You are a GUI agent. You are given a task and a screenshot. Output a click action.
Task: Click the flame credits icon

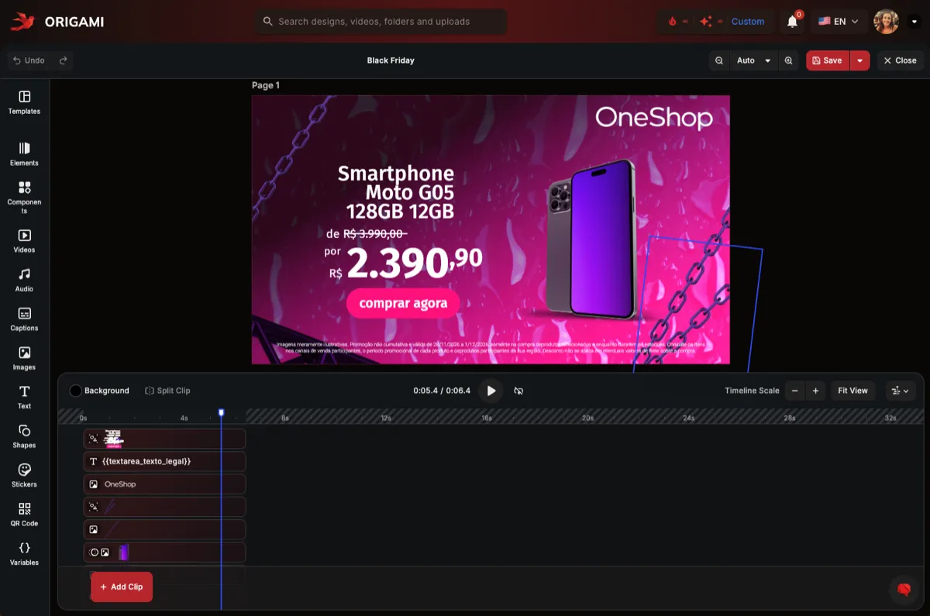click(672, 22)
